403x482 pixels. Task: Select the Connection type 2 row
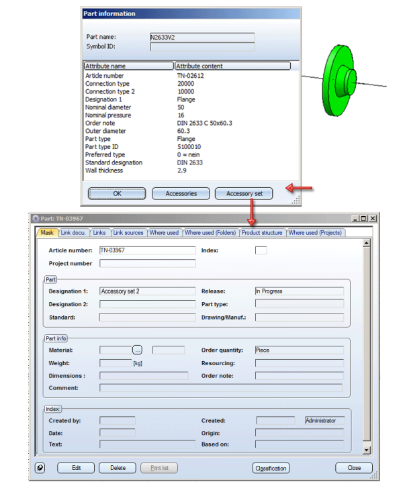click(191, 91)
